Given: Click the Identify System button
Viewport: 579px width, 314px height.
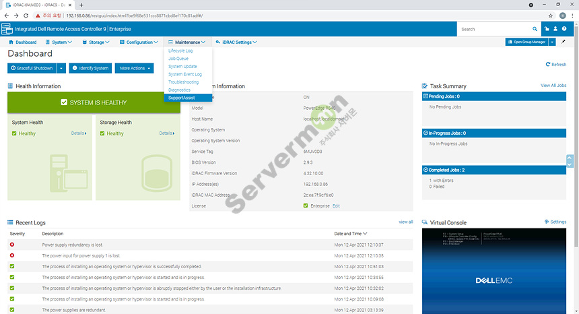Looking at the screenshot, I should click(90, 68).
